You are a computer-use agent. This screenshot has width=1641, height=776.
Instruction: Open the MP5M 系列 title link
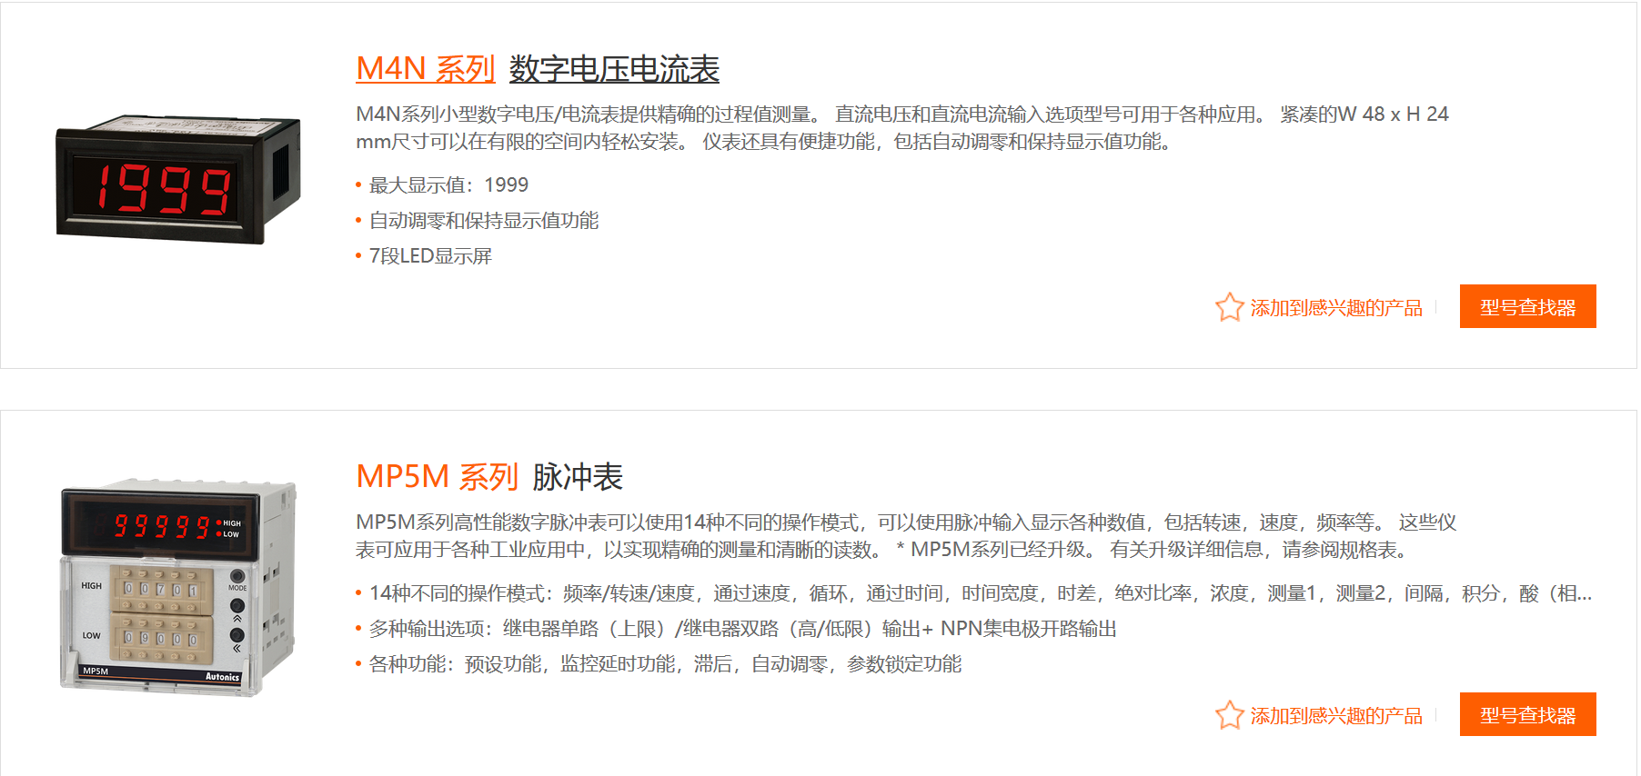(437, 477)
